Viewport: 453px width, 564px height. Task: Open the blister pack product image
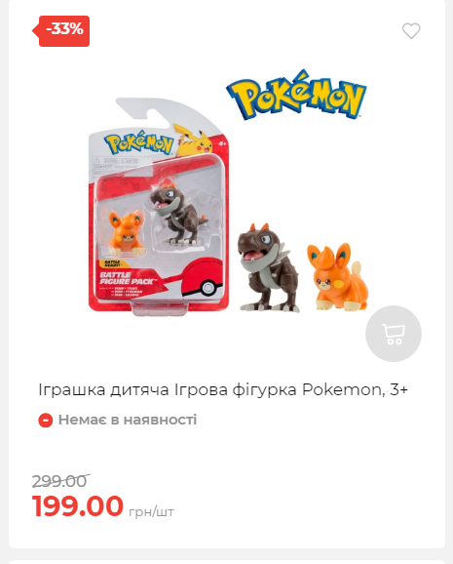point(159,207)
